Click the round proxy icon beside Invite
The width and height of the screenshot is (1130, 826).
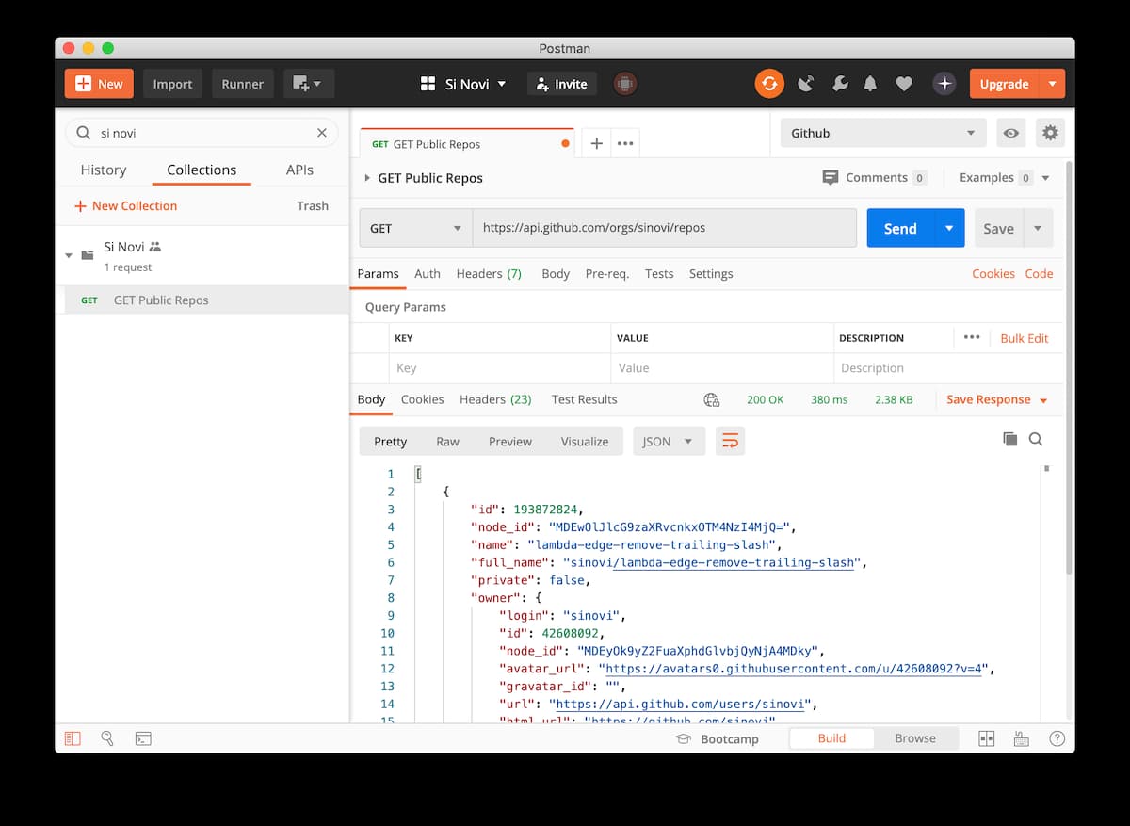(624, 84)
